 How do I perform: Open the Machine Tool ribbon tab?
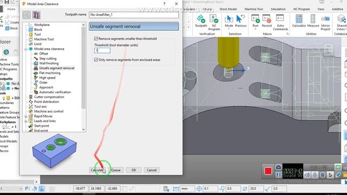click(x=254, y=9)
